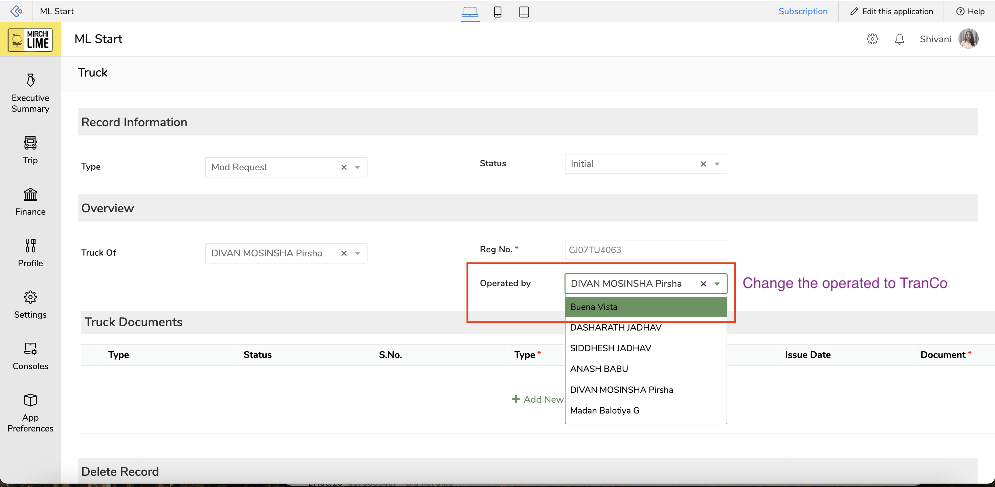Click the Reg No. input field

coord(645,250)
